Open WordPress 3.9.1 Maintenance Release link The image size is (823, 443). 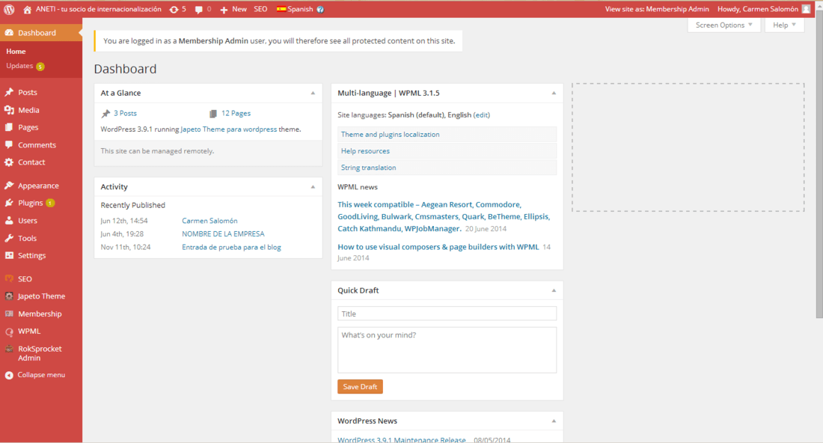click(402, 440)
